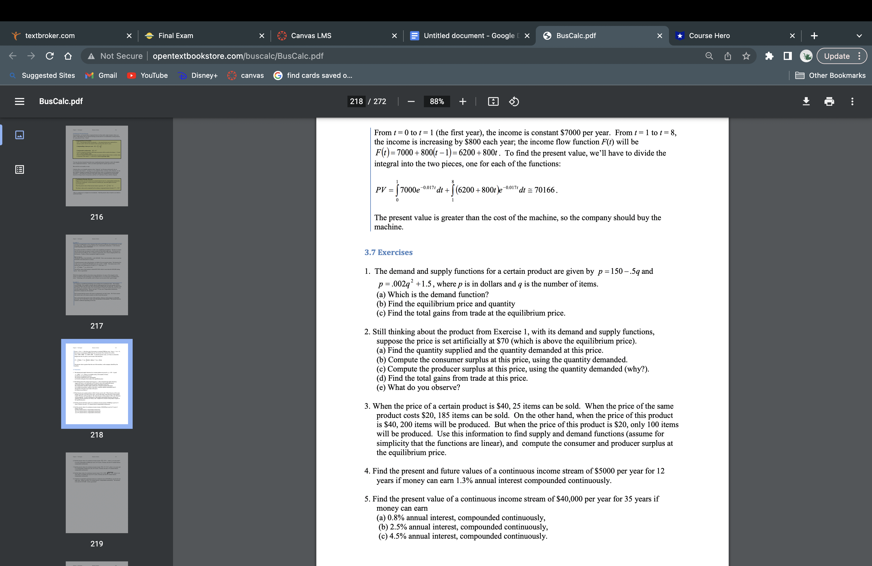
Task: Print the current PDF document
Action: (x=829, y=101)
